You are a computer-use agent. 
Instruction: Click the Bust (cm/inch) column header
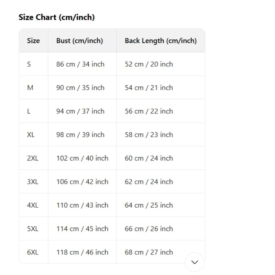coord(79,41)
